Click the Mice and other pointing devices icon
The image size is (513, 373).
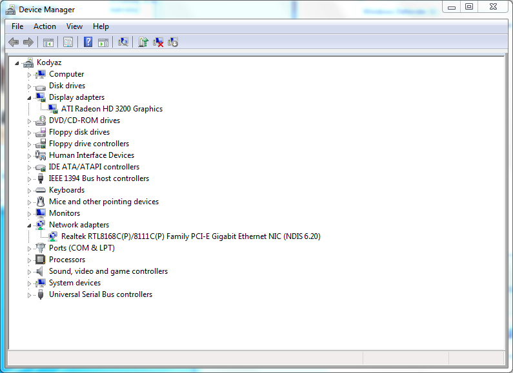tap(41, 202)
